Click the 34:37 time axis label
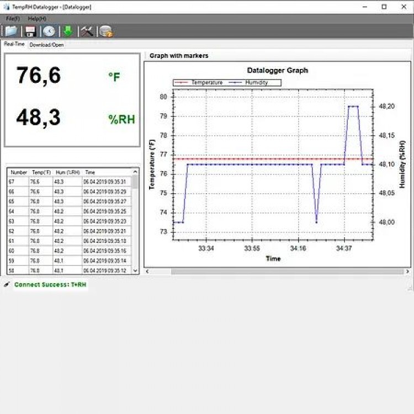The image size is (414, 414). click(x=344, y=248)
